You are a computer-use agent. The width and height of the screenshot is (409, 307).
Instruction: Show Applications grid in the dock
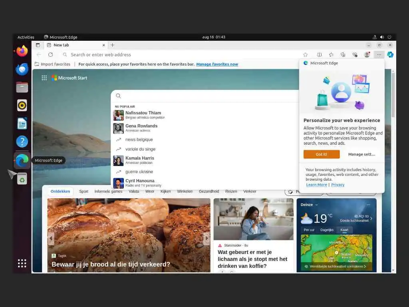click(22, 263)
